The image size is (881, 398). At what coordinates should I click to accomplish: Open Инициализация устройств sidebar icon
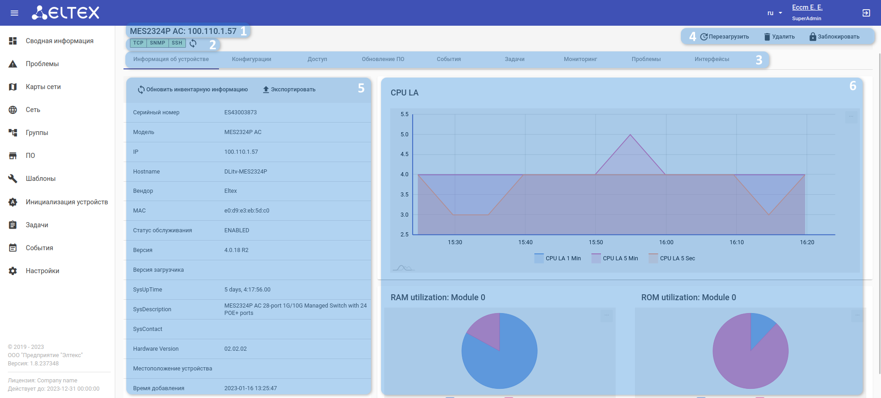pos(13,202)
